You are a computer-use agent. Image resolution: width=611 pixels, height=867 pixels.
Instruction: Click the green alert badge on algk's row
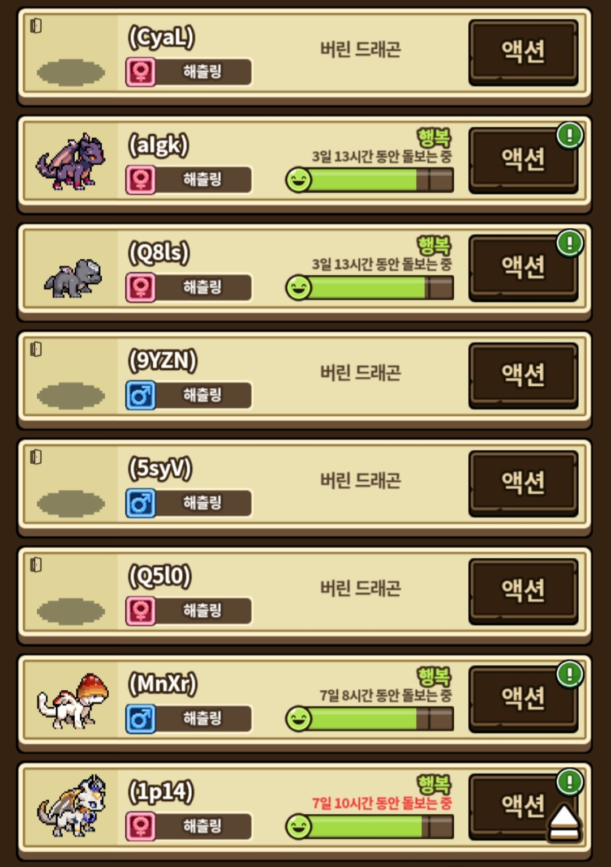tap(570, 135)
